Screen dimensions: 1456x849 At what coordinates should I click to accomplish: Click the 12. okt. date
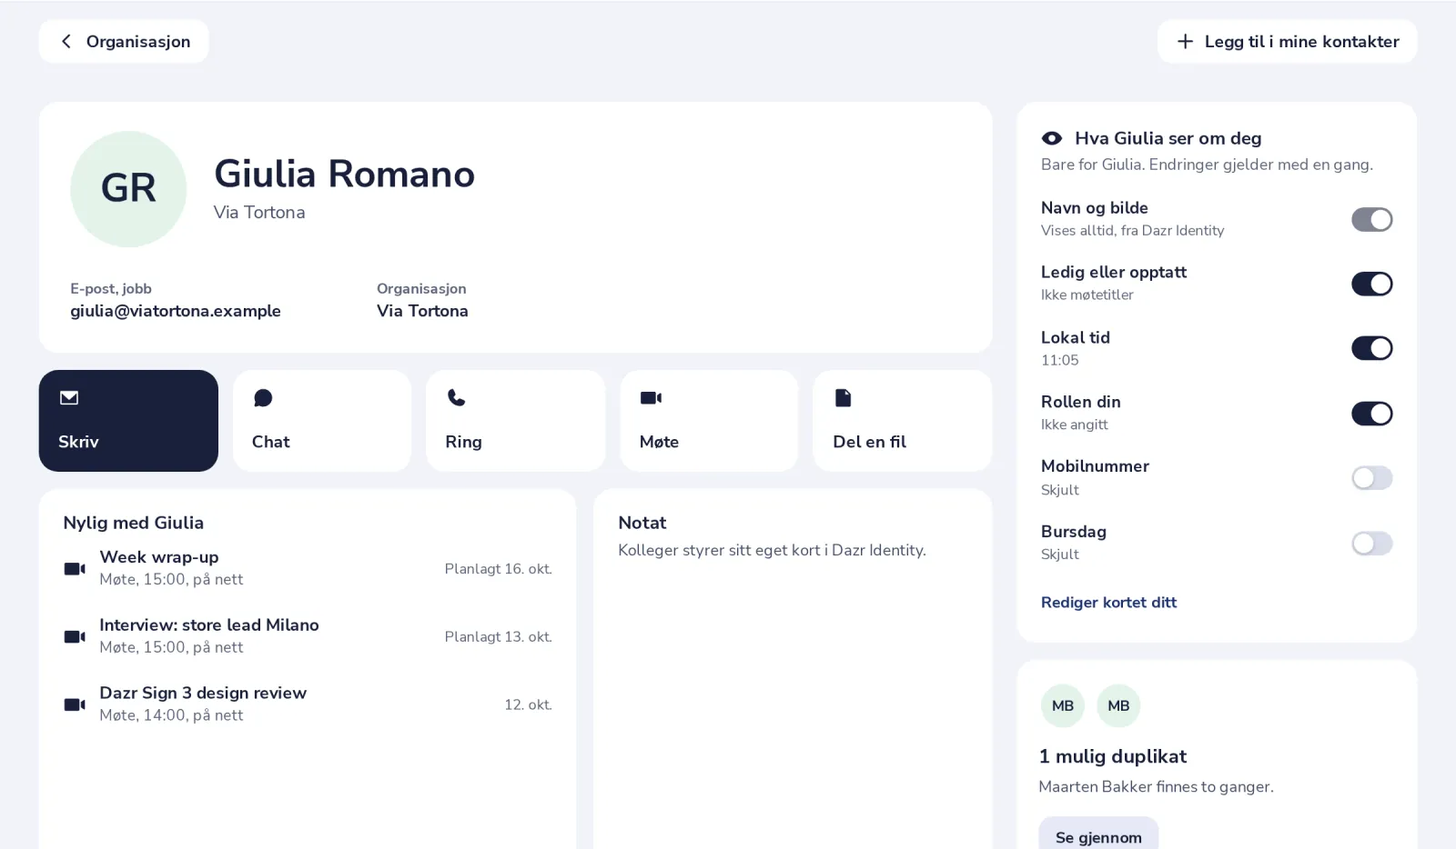(528, 704)
